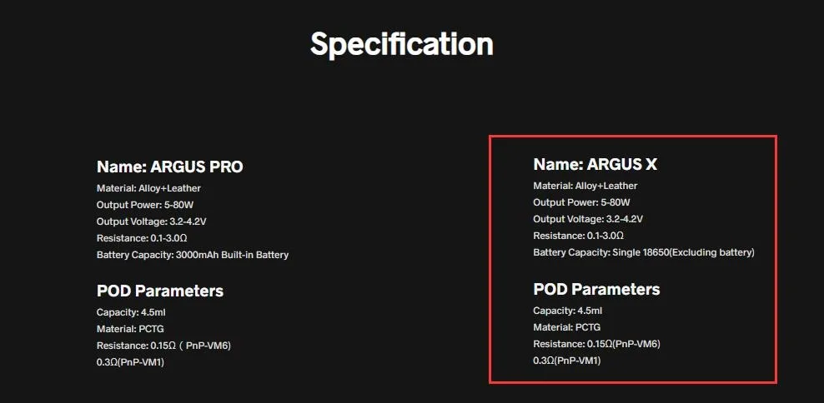Select Resistance 0.1-3.0Ω under ARGUS X
Image resolution: width=824 pixels, height=403 pixels.
[578, 236]
